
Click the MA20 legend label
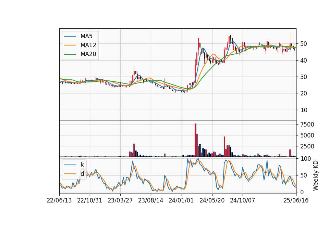(88, 54)
